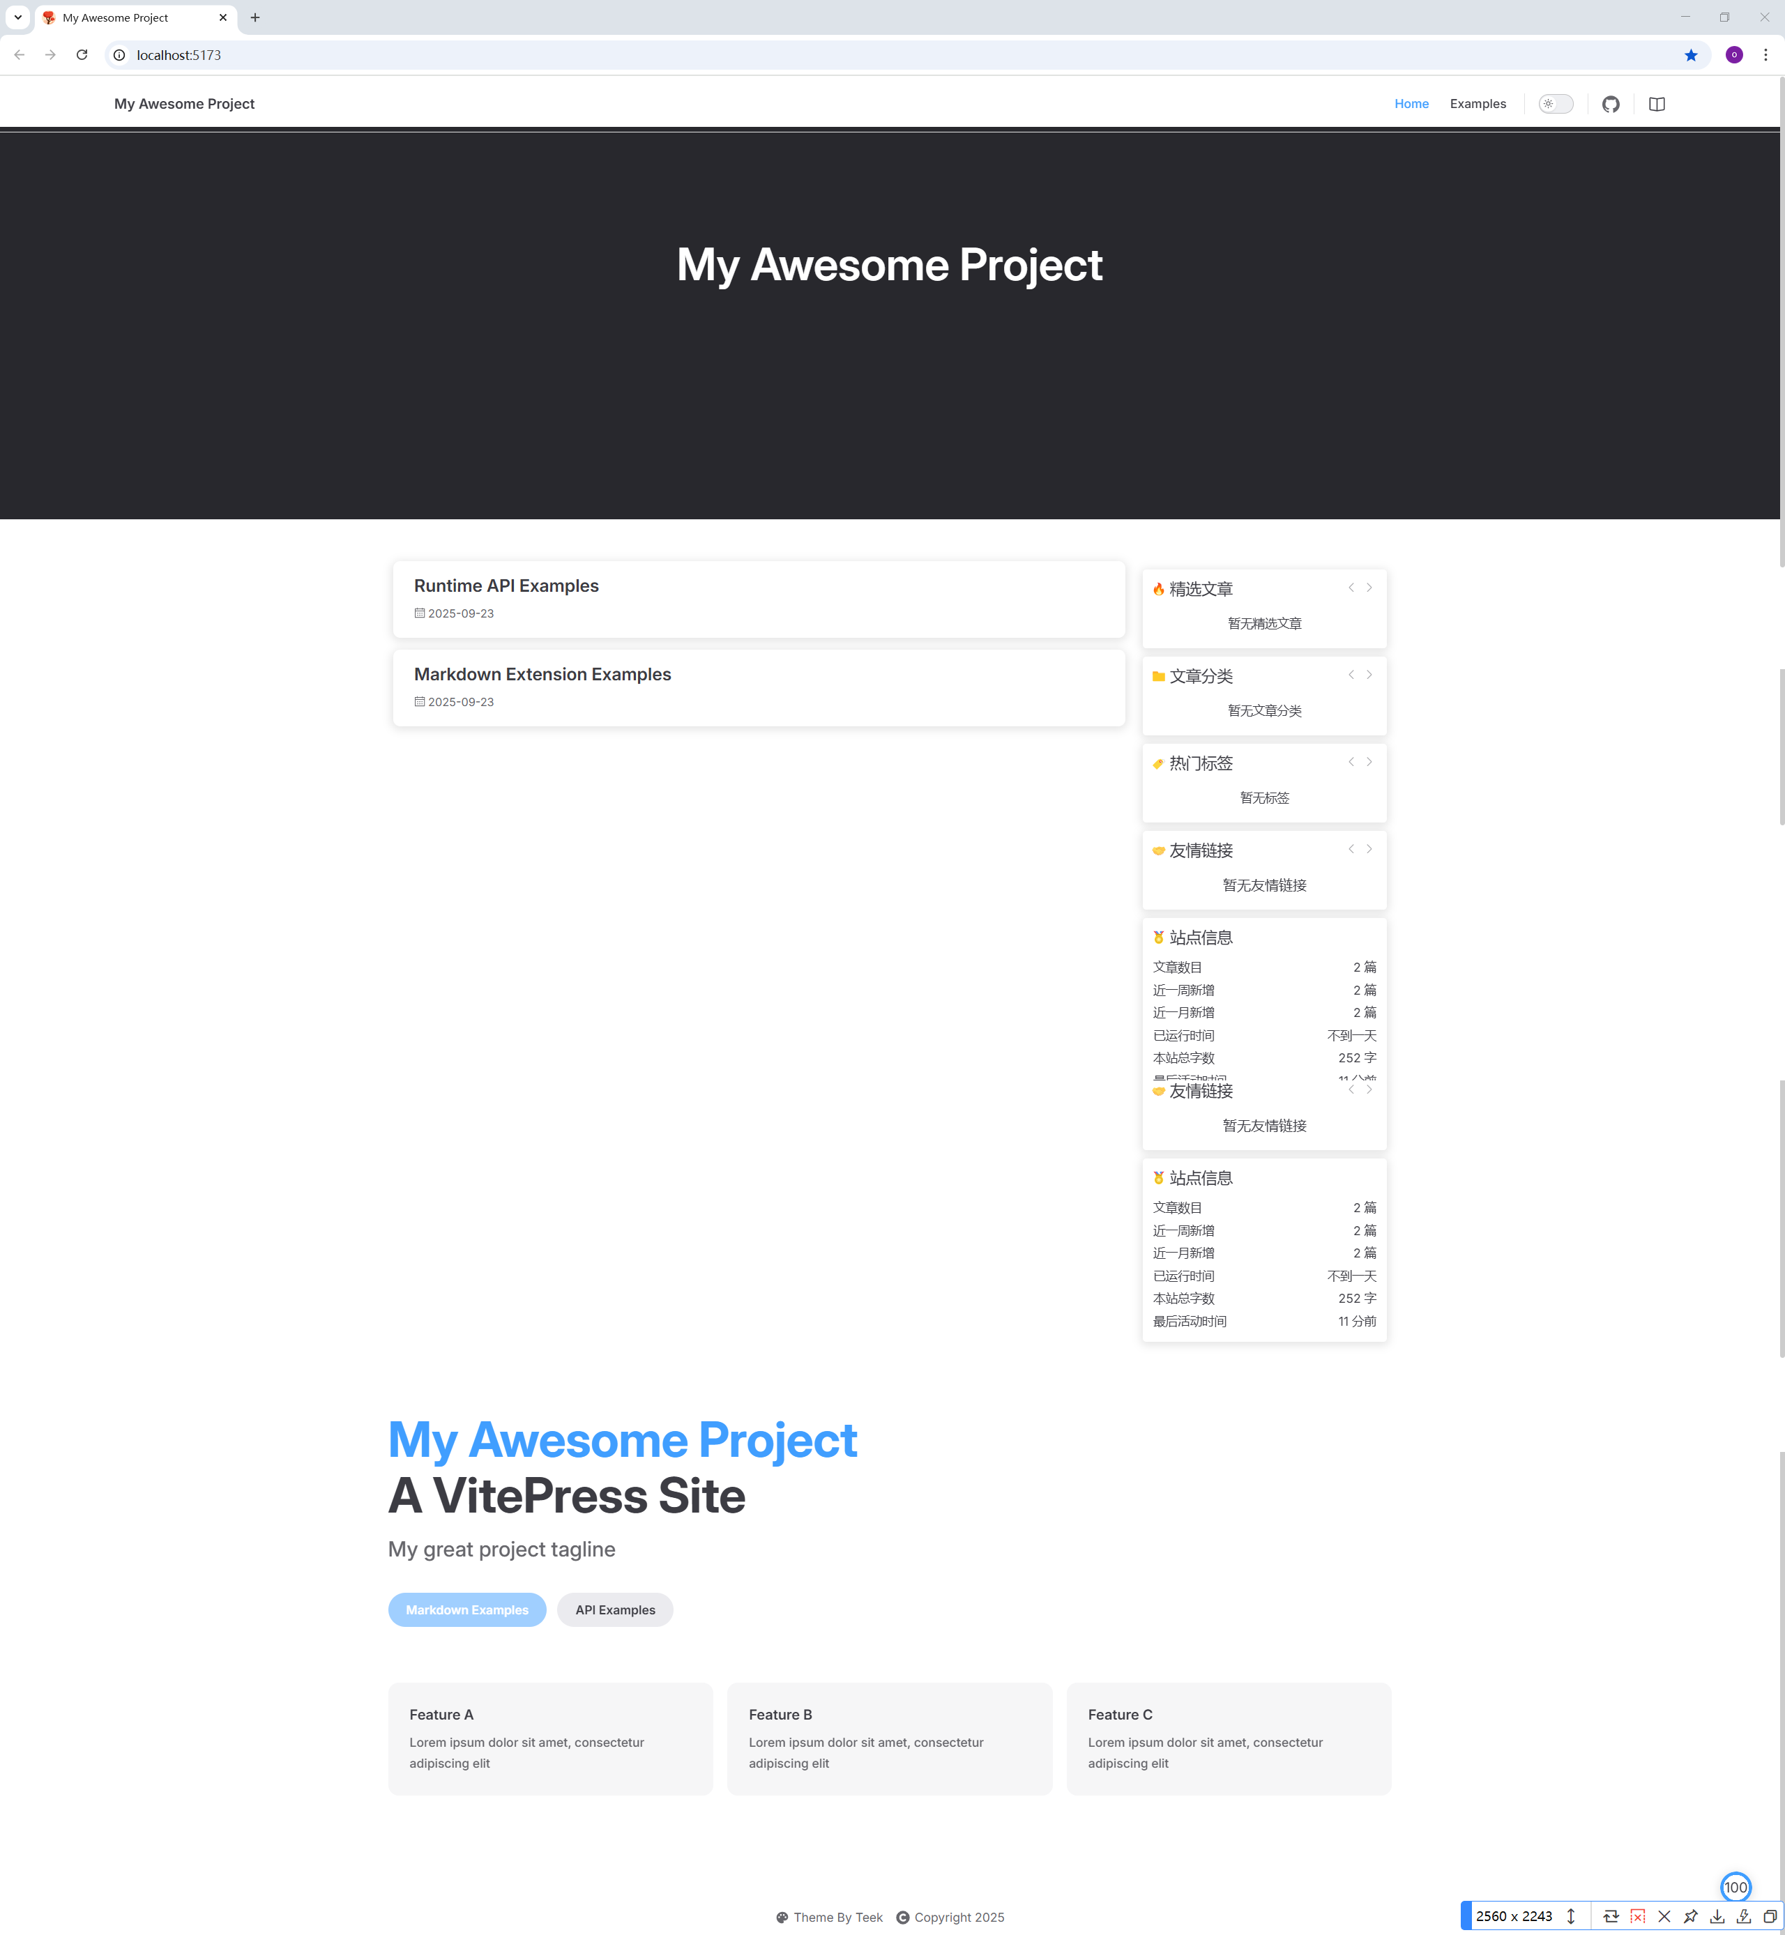The width and height of the screenshot is (1785, 1935).
Task: Pin the screenshot with the pin icon
Action: coord(1690,1917)
